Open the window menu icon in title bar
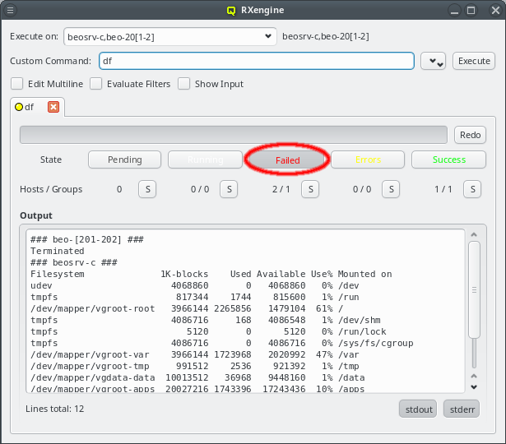506x444 pixels. tap(11, 10)
